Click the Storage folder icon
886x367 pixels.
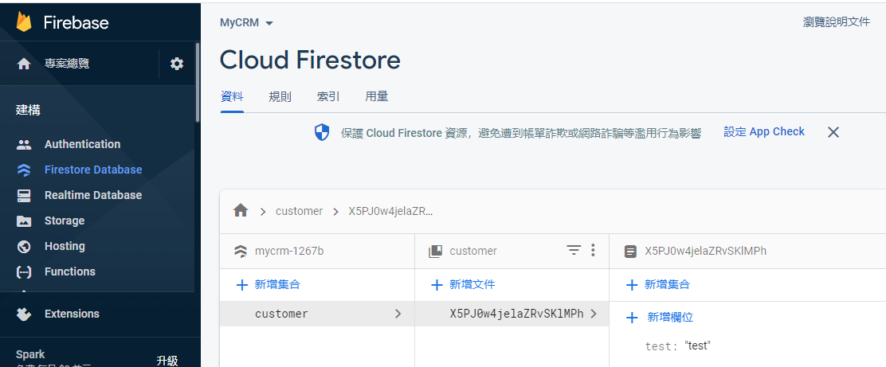tap(24, 221)
